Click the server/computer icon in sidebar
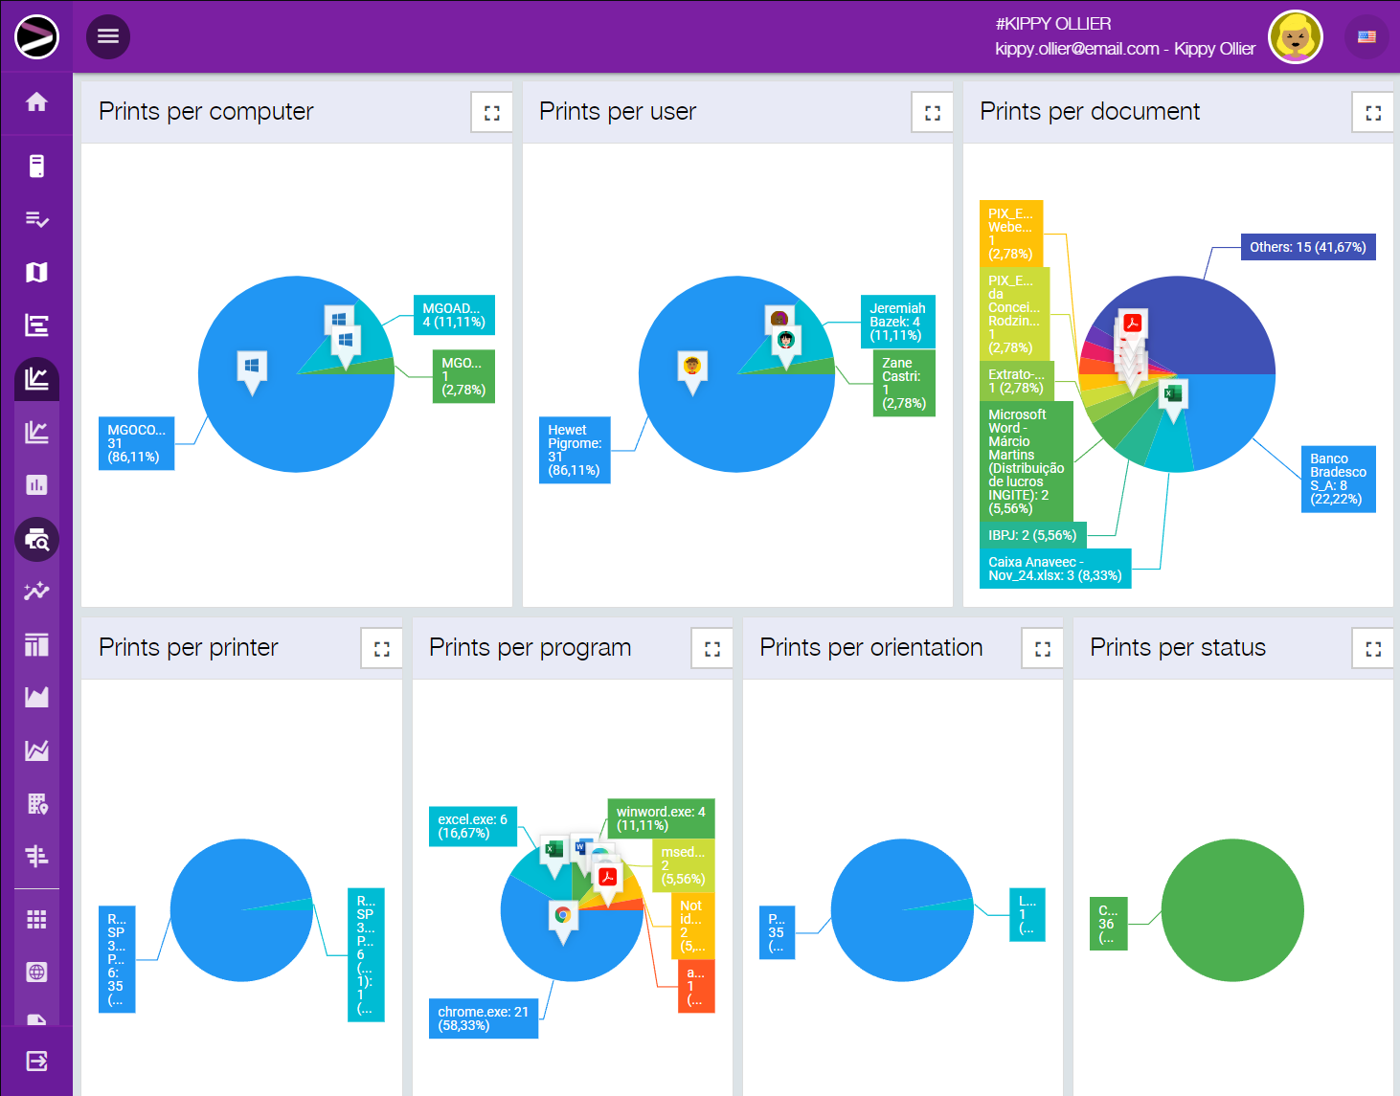 tap(36, 167)
